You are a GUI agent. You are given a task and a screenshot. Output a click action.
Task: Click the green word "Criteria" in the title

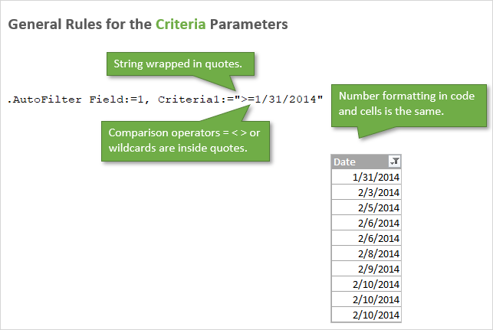click(x=180, y=25)
